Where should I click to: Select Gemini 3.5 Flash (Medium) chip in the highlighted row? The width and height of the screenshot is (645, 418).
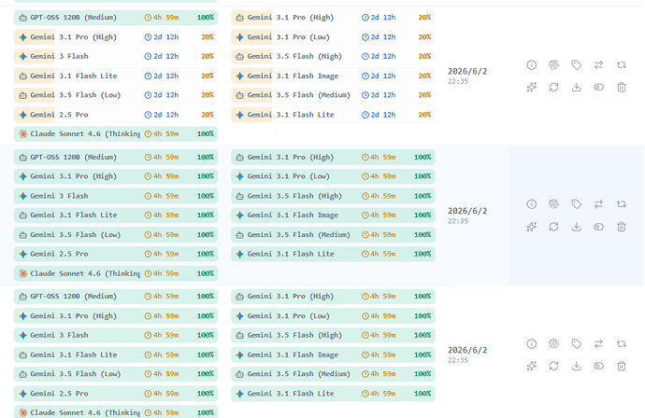click(x=333, y=235)
